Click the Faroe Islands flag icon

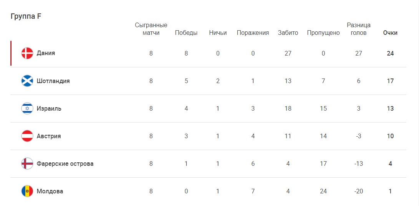(27, 163)
